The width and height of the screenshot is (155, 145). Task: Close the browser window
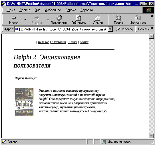click(x=151, y=4)
